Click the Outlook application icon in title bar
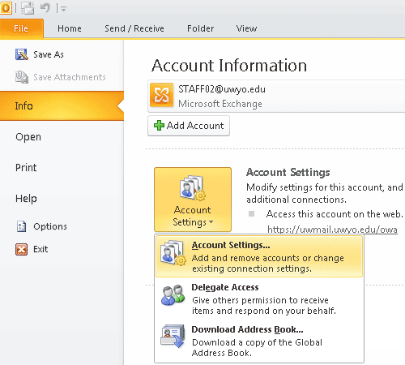 [x=6, y=8]
